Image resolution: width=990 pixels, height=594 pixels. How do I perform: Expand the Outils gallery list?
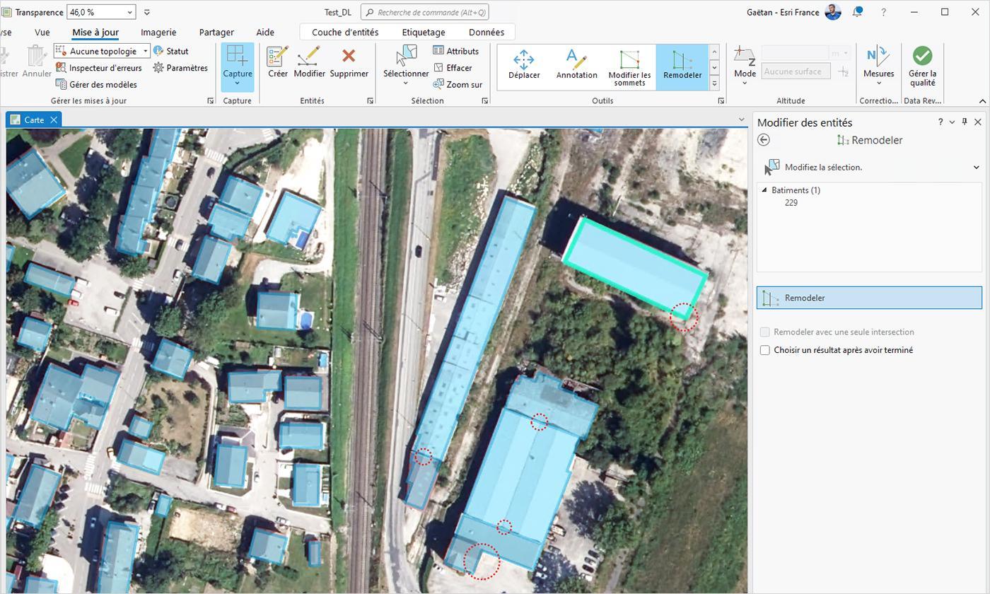714,83
